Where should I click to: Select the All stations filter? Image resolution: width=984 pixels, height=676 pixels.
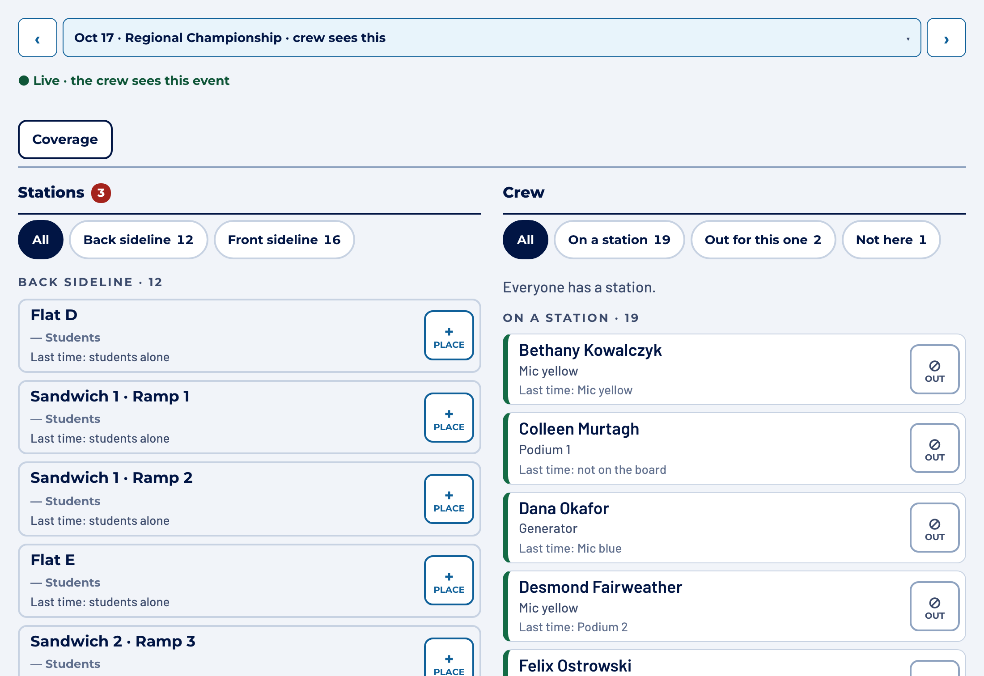(41, 240)
